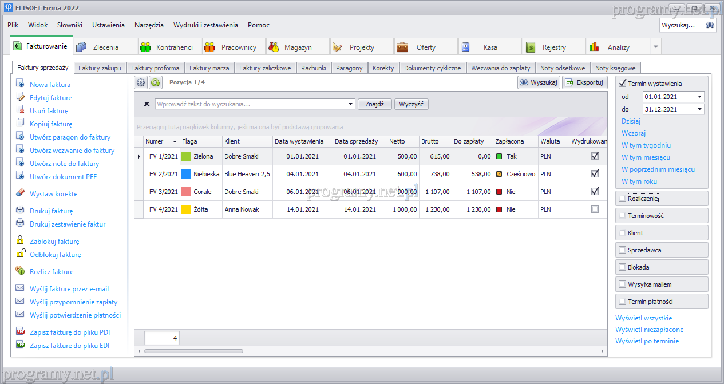
Task: Click the blue Niebieska flag swatch
Action: (186, 174)
